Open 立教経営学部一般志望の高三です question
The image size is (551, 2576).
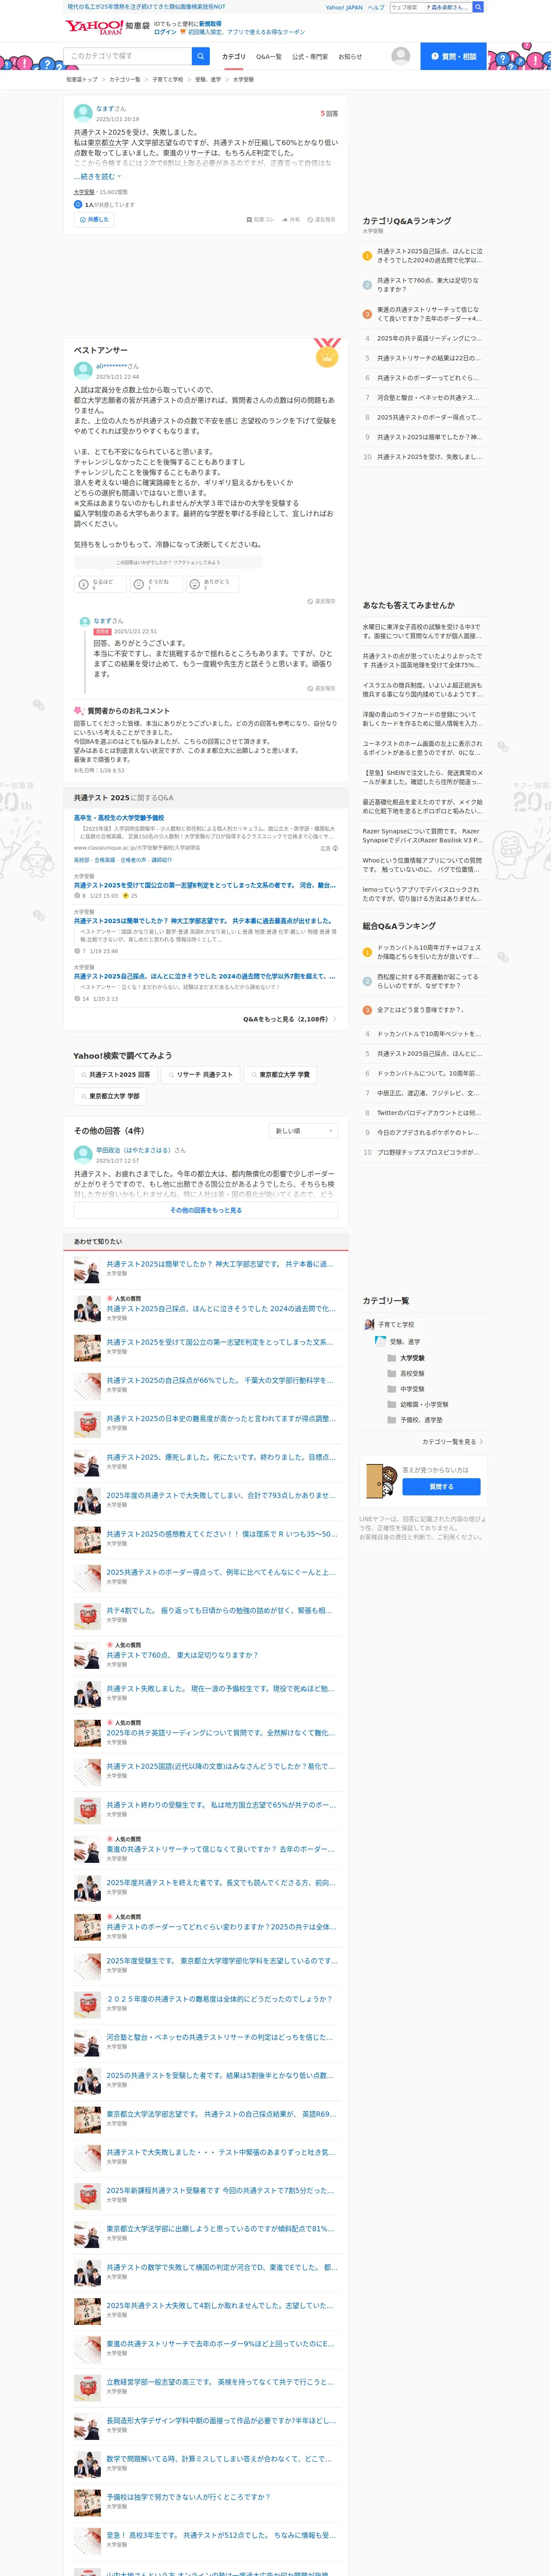pos(221,2382)
